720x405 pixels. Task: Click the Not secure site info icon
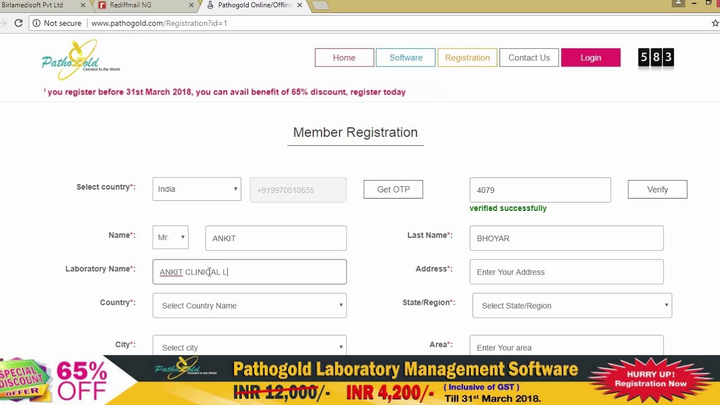pos(37,23)
